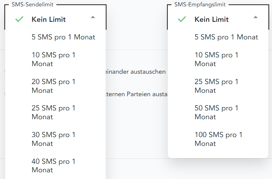Pick 100 SMS pro 1 Monat receive limit
This screenshot has height=179, width=272.
tap(218, 139)
